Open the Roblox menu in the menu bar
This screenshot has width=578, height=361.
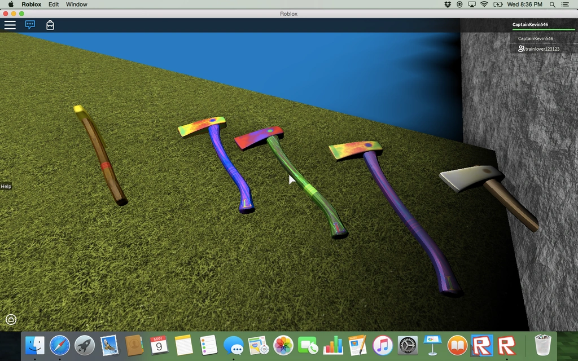31,5
